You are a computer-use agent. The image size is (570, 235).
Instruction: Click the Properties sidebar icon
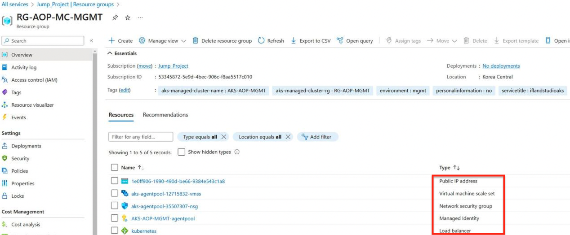[5, 183]
